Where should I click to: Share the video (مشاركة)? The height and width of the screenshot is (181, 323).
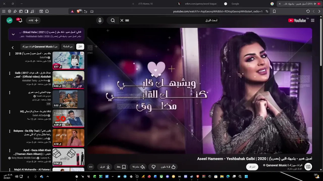pos(139,167)
